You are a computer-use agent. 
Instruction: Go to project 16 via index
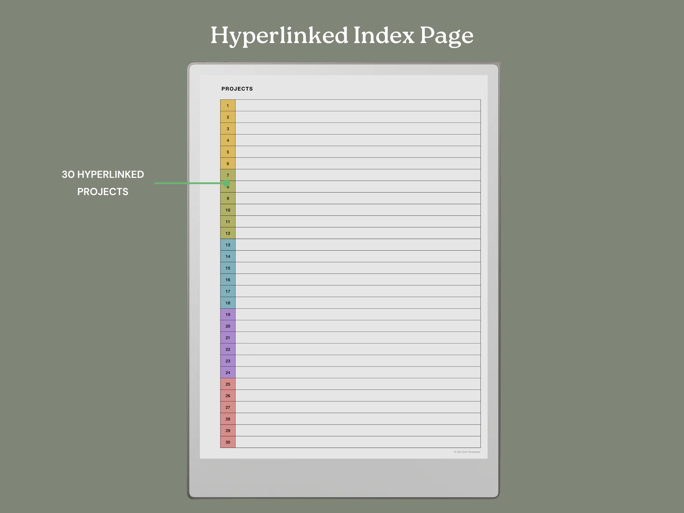coord(228,280)
